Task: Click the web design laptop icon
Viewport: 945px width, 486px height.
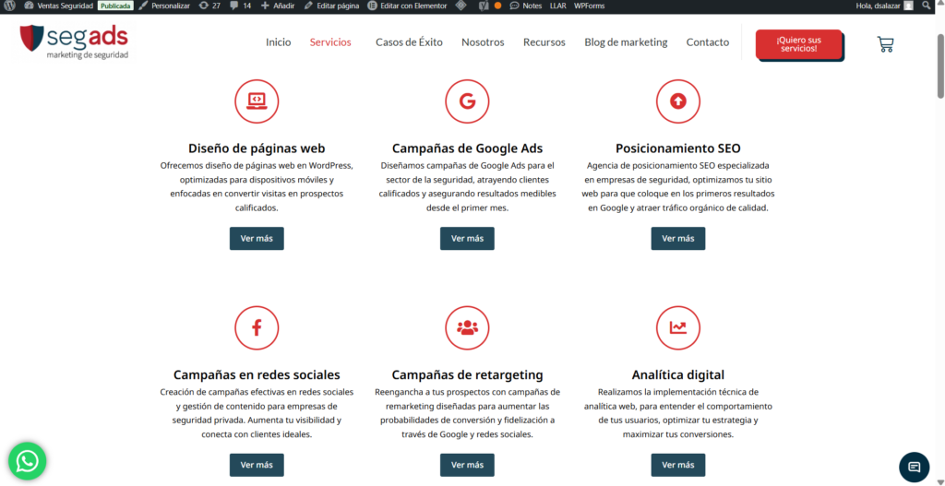Action: (257, 101)
